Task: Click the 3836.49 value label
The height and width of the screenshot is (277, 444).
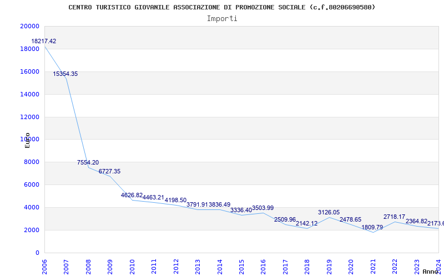Action: point(219,204)
